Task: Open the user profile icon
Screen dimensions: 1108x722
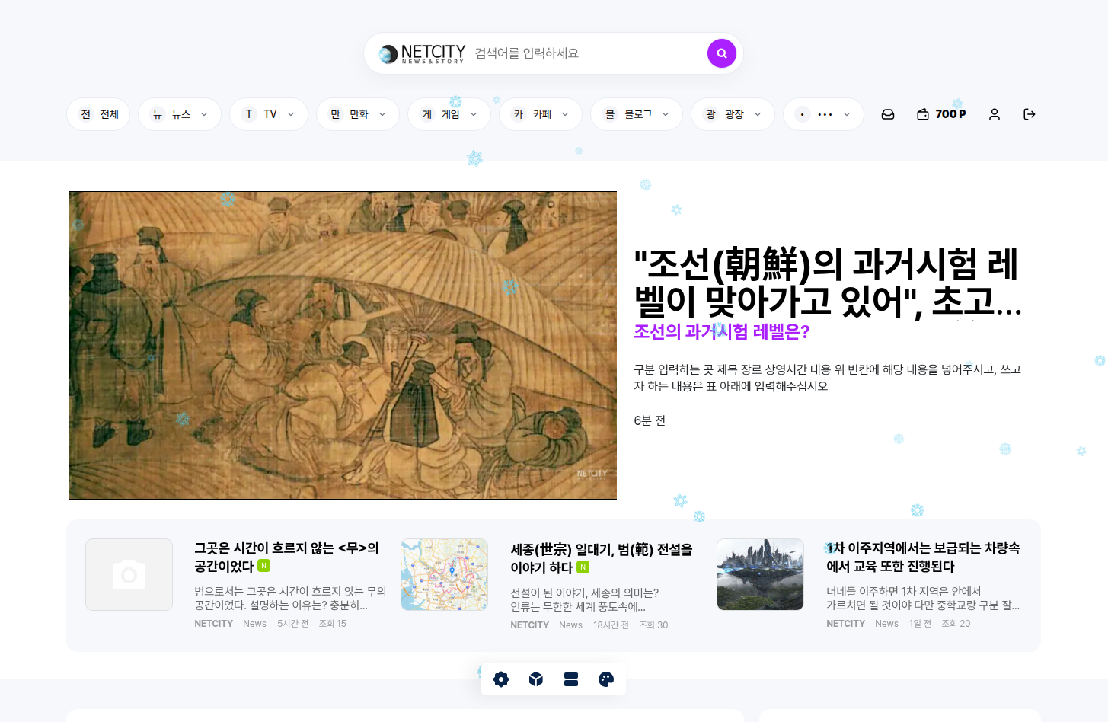Action: [994, 114]
